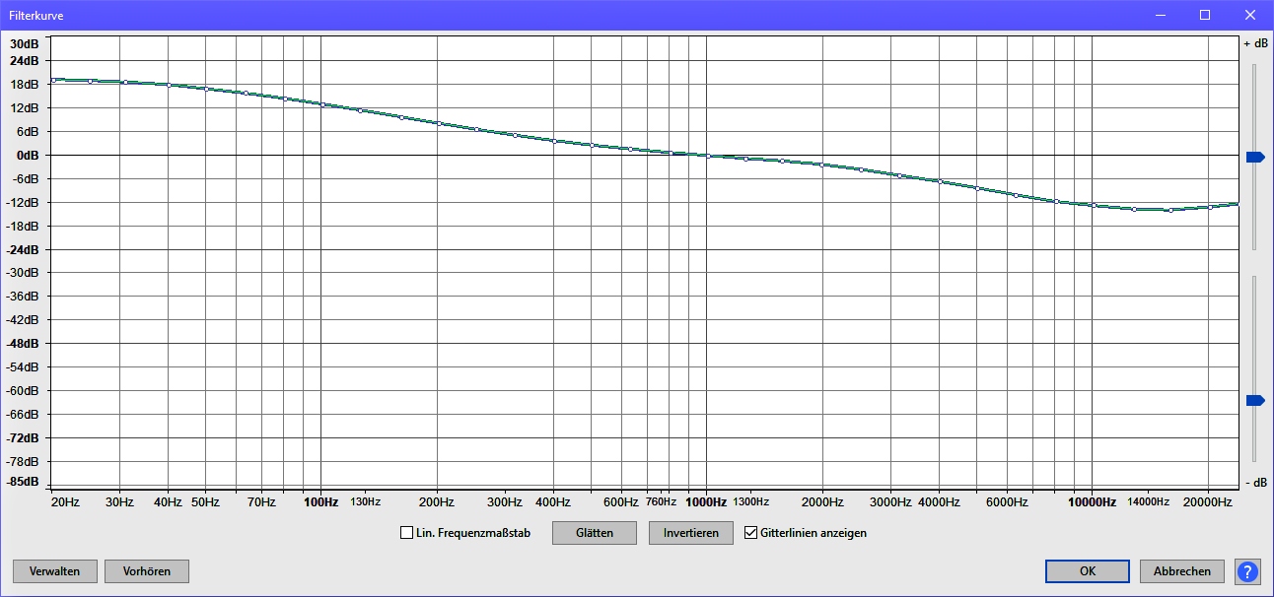Viewport: 1274px width, 597px height.
Task: Minimize the Filterkurve window
Action: coord(1160,15)
